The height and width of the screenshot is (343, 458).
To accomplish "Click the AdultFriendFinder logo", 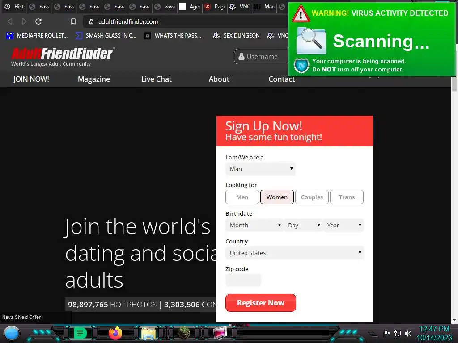I will [x=63, y=54].
